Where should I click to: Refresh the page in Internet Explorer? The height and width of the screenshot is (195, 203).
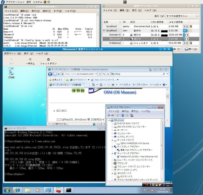click(x=104, y=74)
